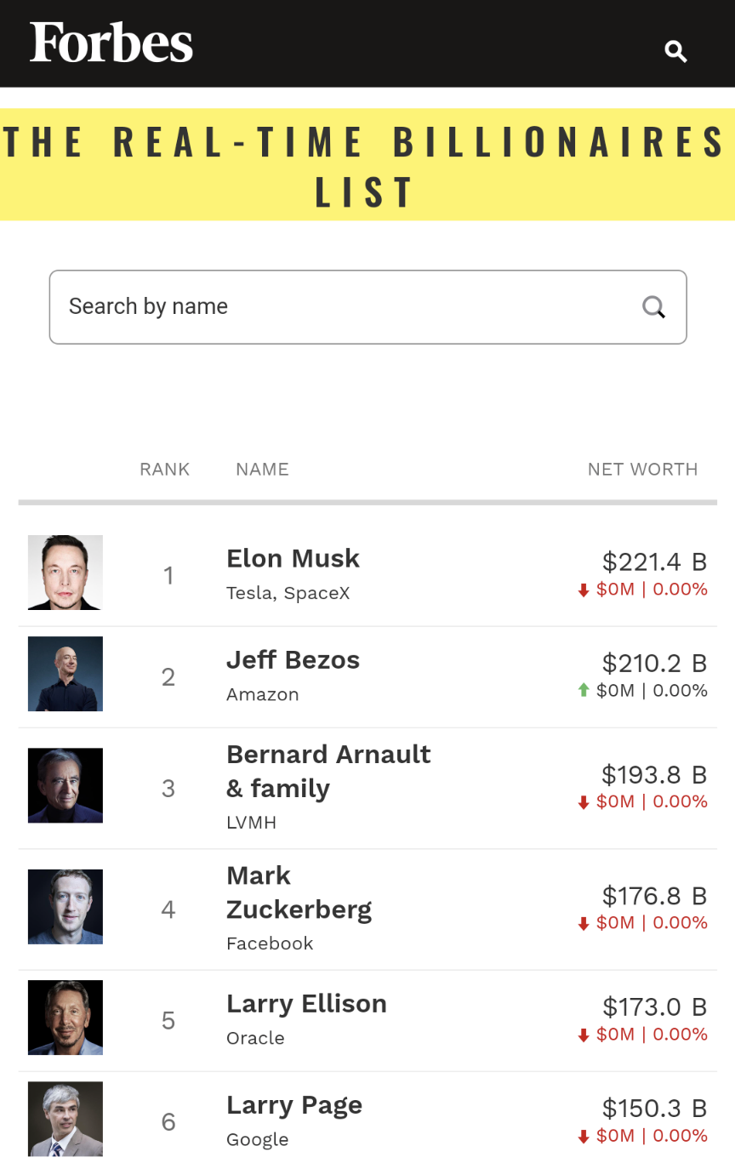Image resolution: width=735 pixels, height=1163 pixels.
Task: Click the red down arrow beside Larry Ellison's change
Action: coord(584,1035)
